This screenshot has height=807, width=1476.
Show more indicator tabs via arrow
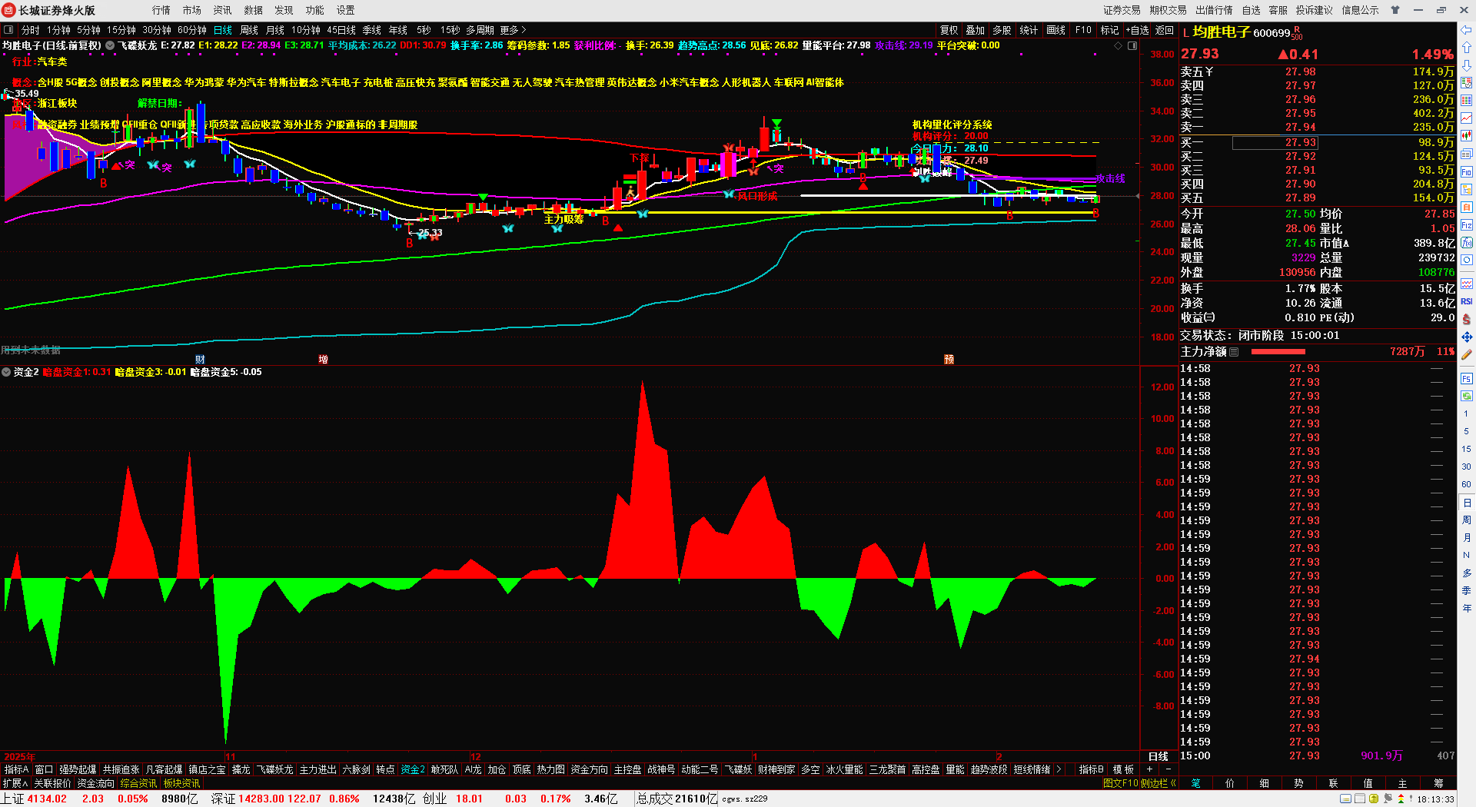point(1059,769)
